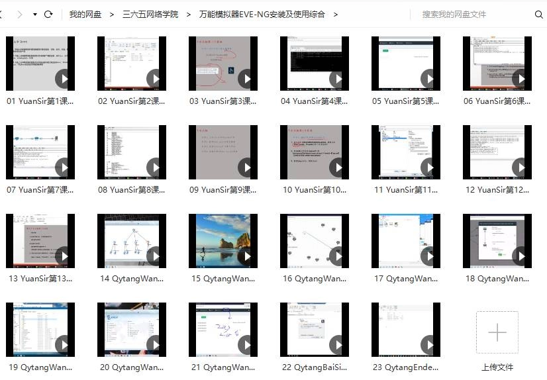
Task: Select file name 12 YuanSir第12...
Action: 497,189
